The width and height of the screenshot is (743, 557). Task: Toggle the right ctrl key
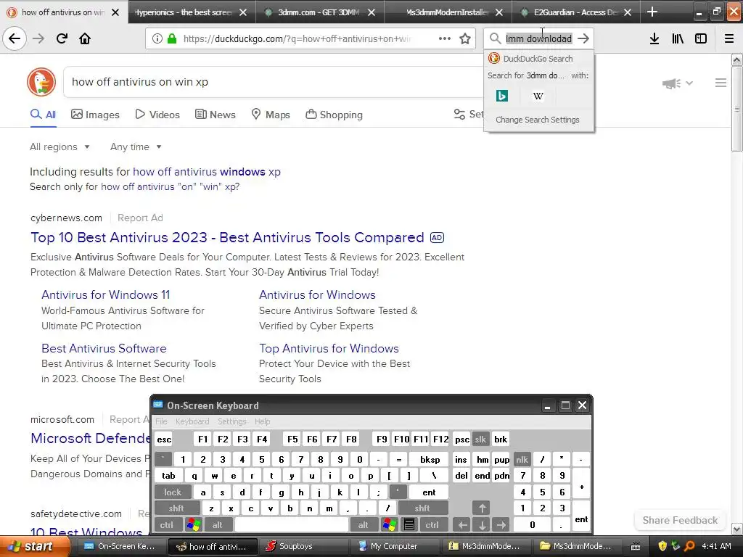(x=432, y=524)
